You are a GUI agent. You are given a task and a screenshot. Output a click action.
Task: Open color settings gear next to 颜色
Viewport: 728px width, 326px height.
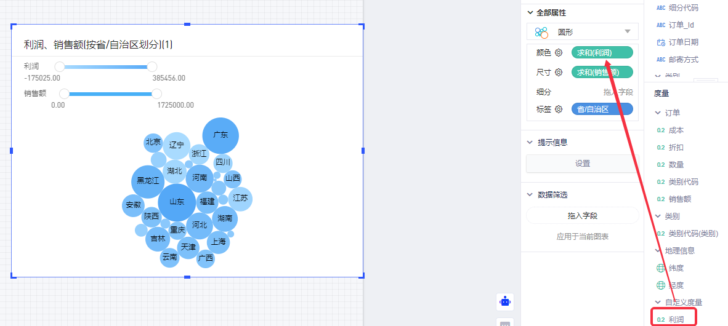click(x=559, y=53)
